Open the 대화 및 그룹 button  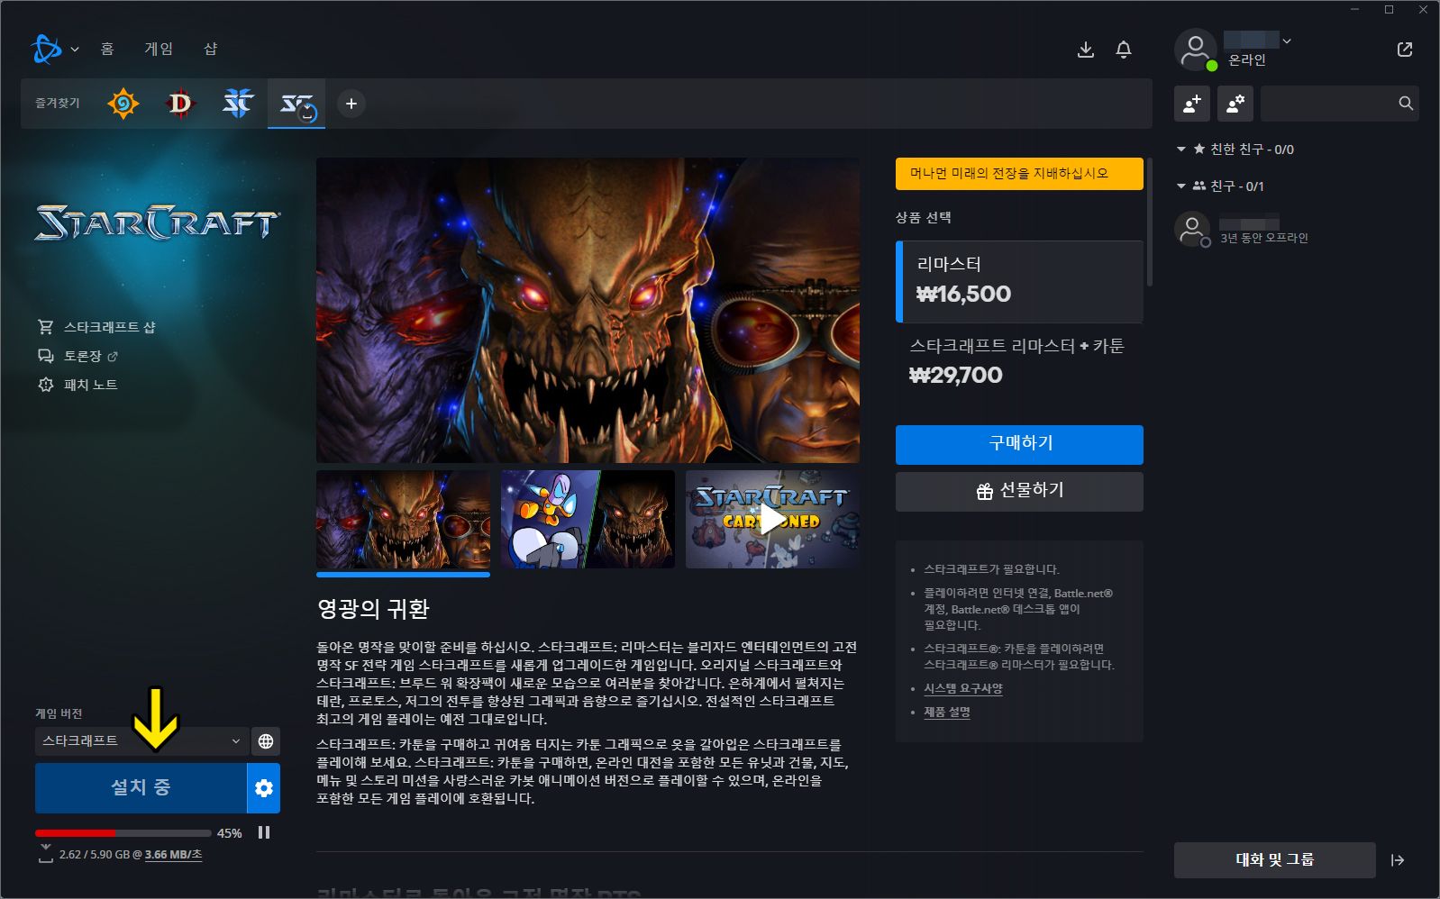click(1275, 860)
